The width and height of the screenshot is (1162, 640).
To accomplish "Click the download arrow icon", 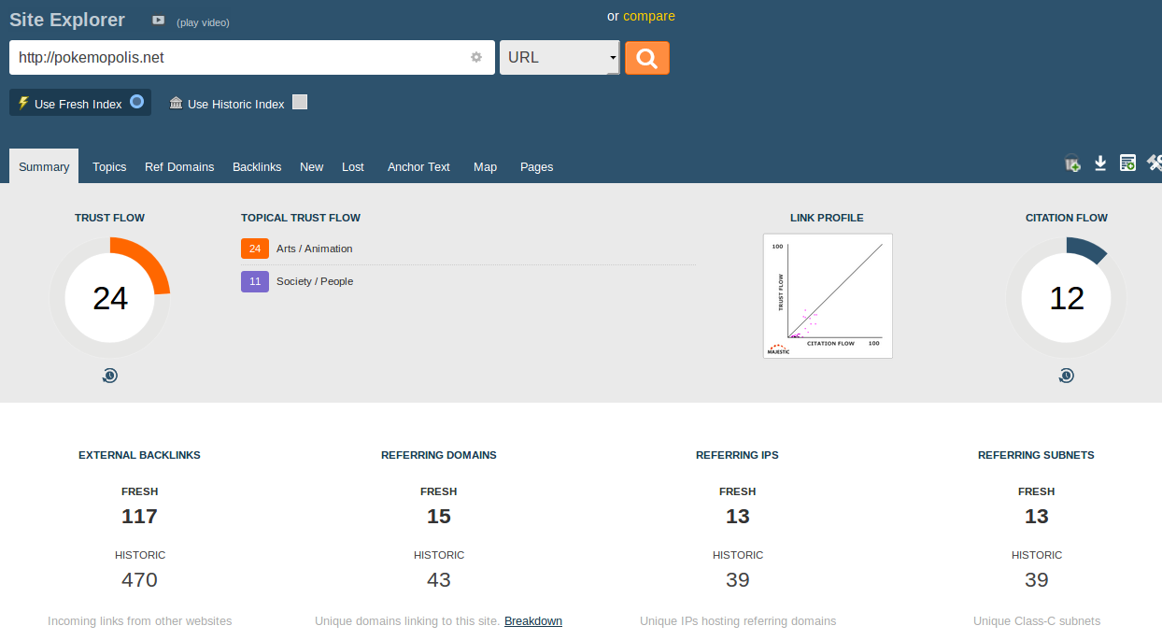I will (x=1100, y=164).
